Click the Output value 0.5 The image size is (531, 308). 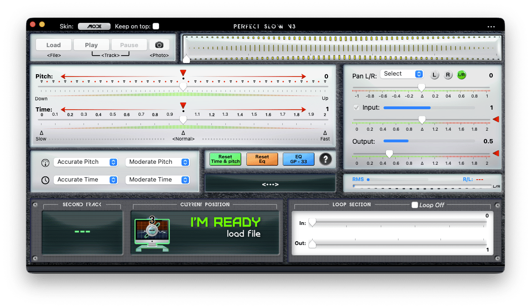(x=488, y=141)
